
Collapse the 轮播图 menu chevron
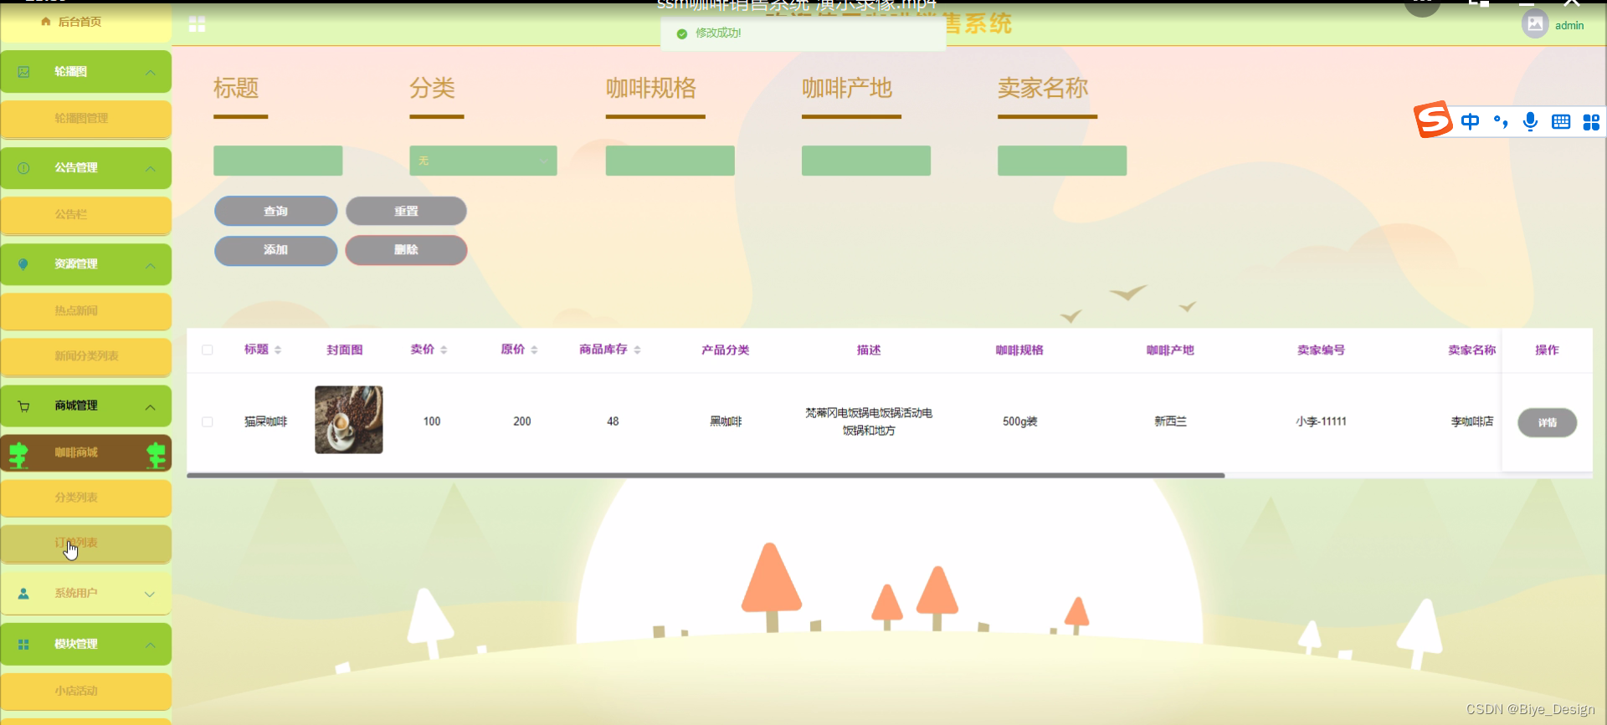[151, 72]
